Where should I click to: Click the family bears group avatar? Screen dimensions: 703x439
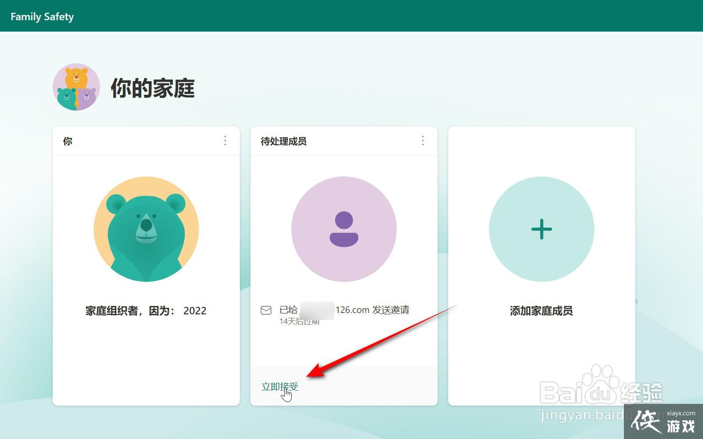pos(76,87)
